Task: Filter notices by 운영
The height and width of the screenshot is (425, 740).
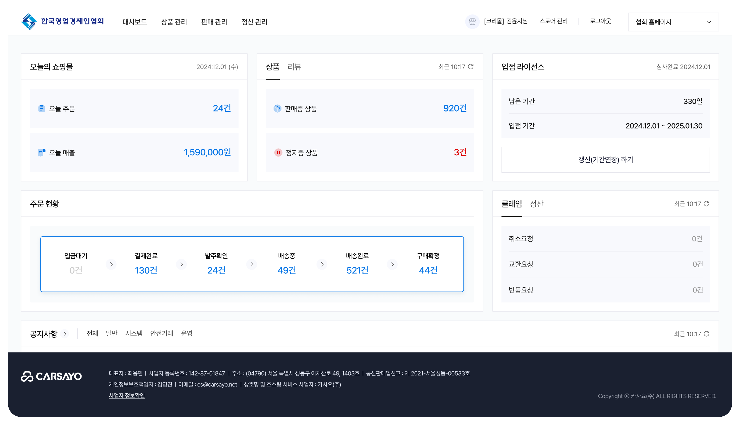Action: [x=186, y=333]
